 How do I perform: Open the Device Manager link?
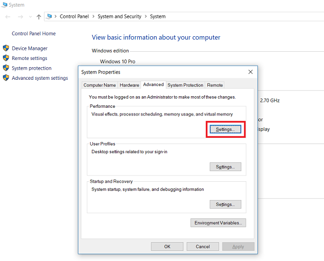point(29,48)
